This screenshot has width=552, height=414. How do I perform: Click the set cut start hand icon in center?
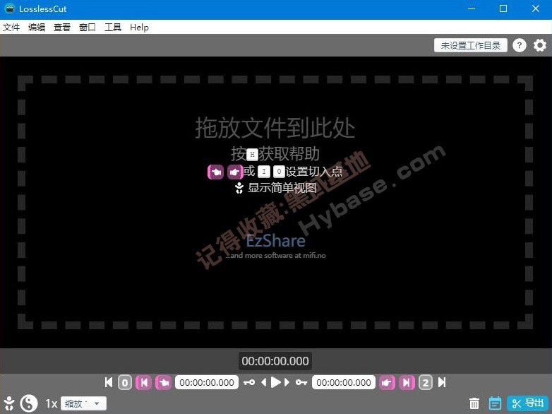pyautogui.click(x=215, y=172)
